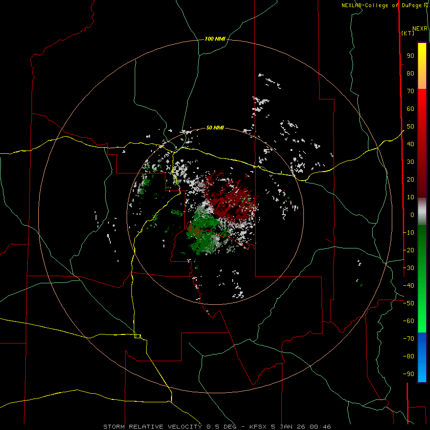
Task: Click the -10 value on velocity scale
Action: [408, 233]
